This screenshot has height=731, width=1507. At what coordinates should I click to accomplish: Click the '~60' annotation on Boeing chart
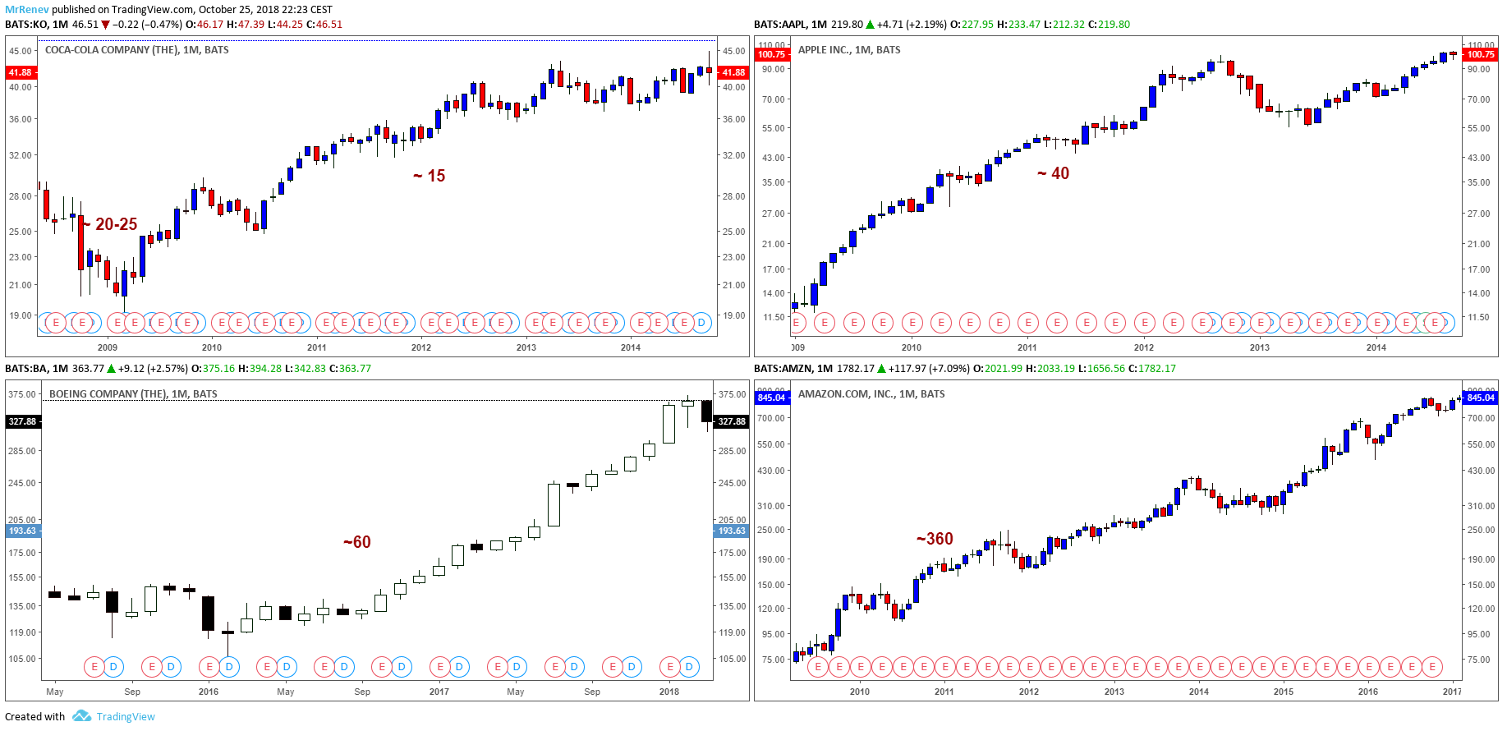click(357, 542)
